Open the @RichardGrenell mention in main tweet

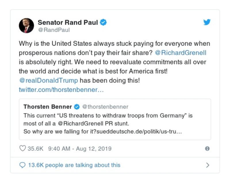(181, 53)
